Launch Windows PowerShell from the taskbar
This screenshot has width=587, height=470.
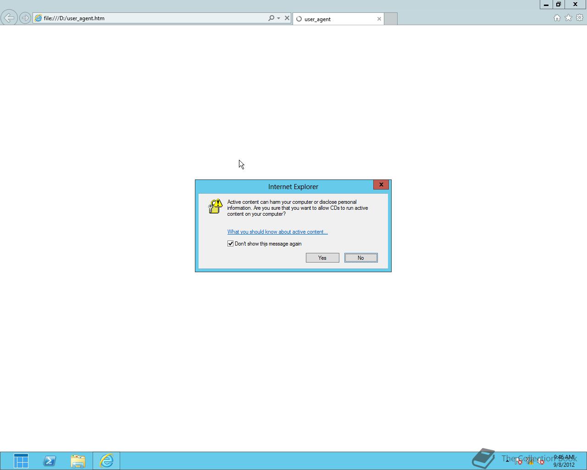[50, 461]
